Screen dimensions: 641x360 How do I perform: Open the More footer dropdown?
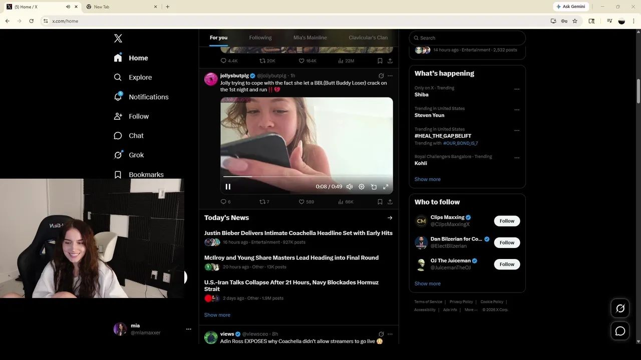tap(471, 310)
